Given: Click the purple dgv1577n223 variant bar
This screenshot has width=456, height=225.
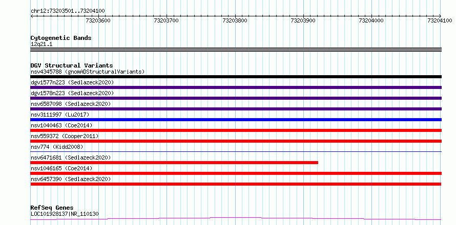Looking at the screenshot, I should 236,87.
